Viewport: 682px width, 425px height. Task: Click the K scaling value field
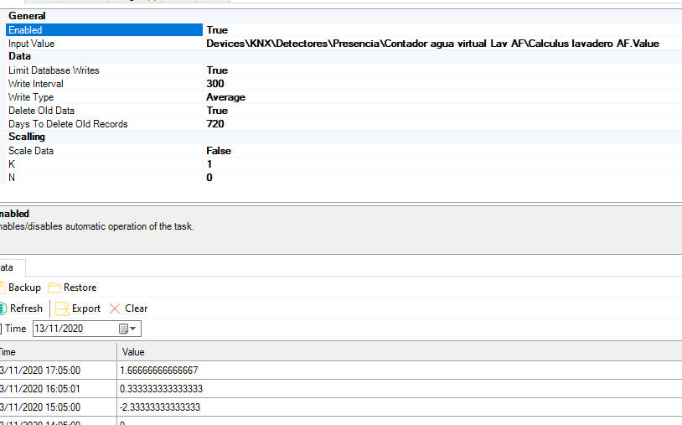point(209,164)
